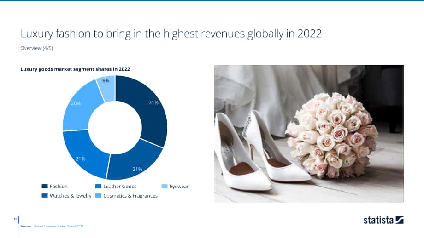Click the Eyewear legend label

click(179, 187)
